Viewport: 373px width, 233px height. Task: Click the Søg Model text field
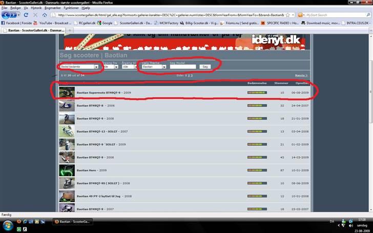pos(183,67)
